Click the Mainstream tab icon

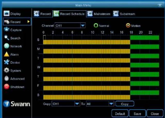(90, 14)
